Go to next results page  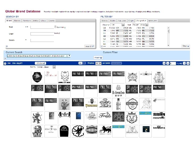pos(184,63)
